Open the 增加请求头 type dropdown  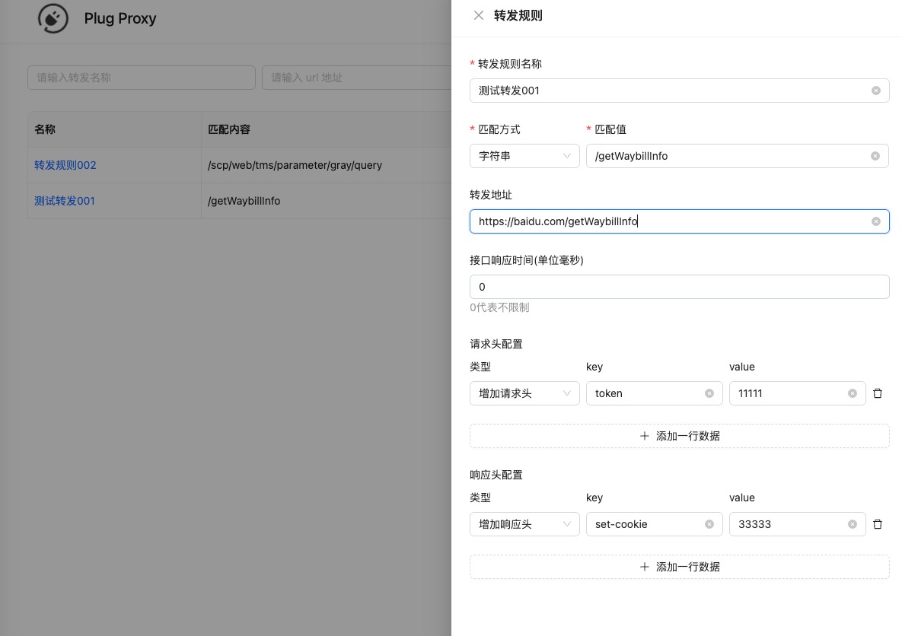pyautogui.click(x=524, y=393)
